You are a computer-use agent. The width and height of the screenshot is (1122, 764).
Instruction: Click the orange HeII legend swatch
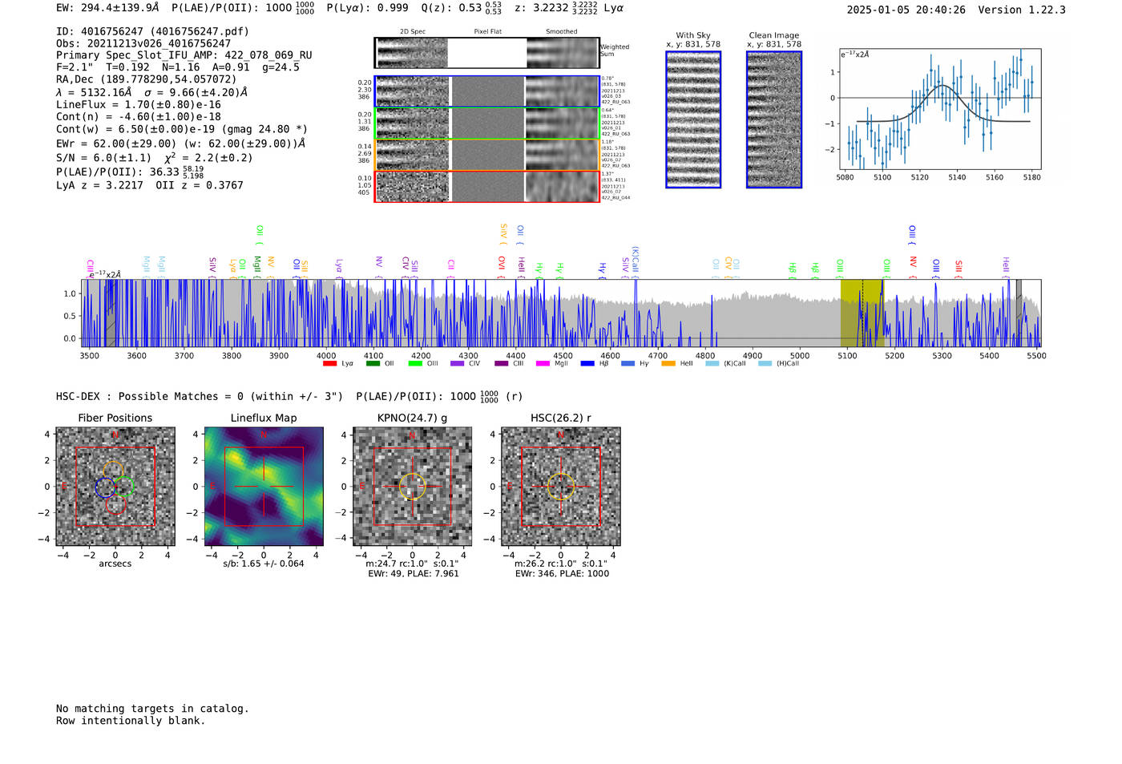click(668, 364)
